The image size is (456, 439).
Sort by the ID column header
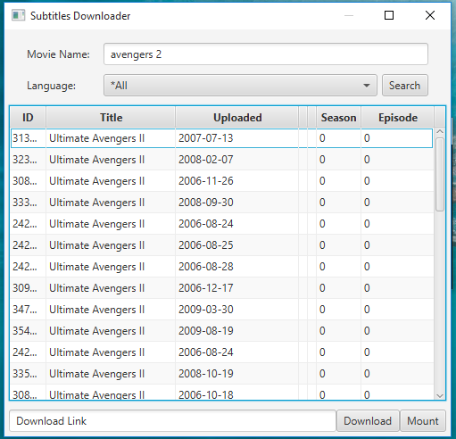[x=28, y=118]
